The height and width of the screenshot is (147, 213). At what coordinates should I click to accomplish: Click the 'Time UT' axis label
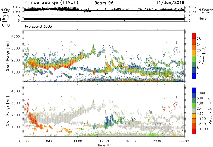[104, 145]
